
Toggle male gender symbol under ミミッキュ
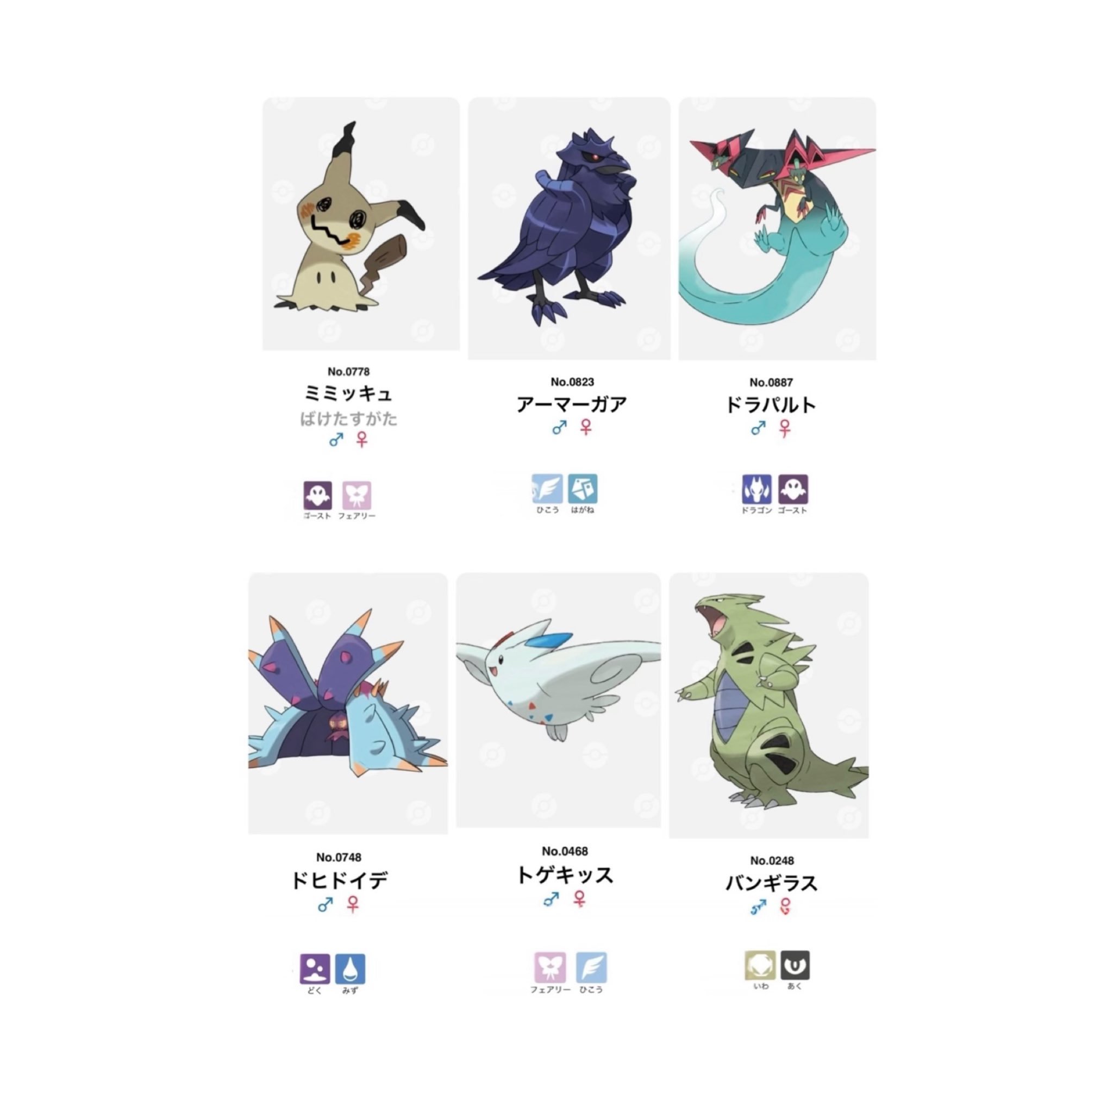tap(336, 440)
